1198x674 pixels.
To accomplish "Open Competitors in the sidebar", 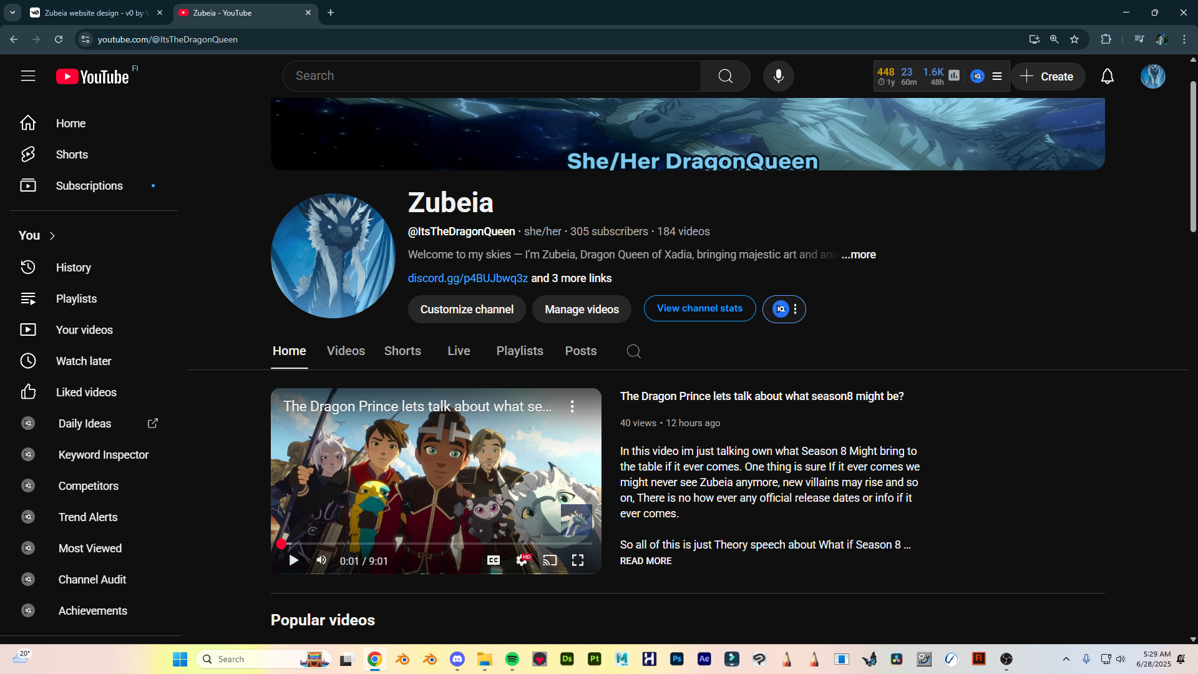I will pyautogui.click(x=90, y=486).
